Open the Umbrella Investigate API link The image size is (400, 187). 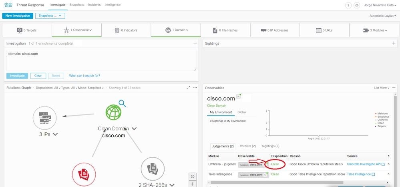pyautogui.click(x=364, y=164)
